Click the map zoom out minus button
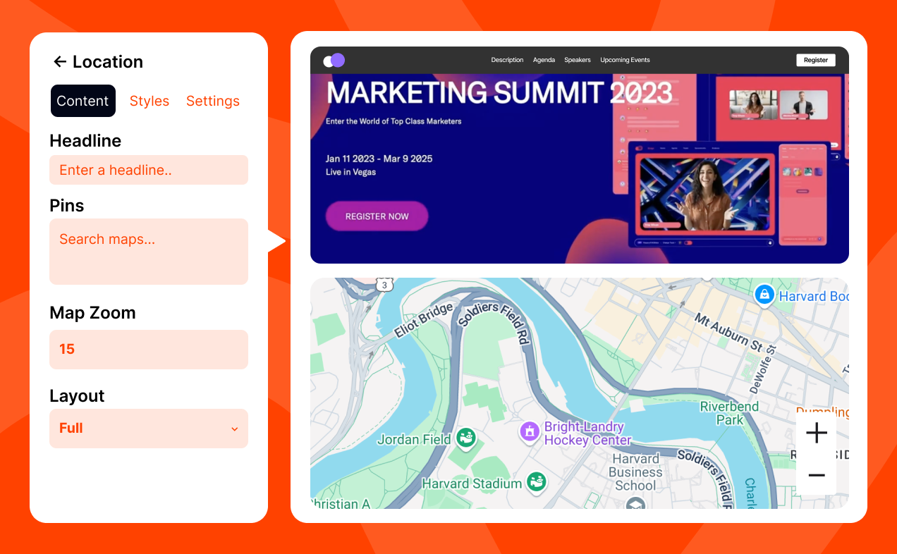This screenshot has width=897, height=554. (x=816, y=476)
